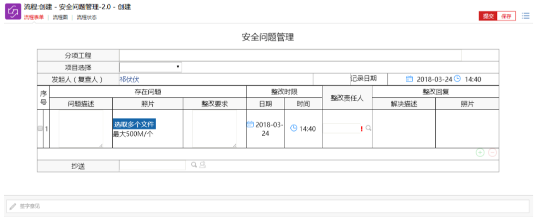Click the pencil icon beside 签字意见
This screenshot has height=217, width=534.
[13, 206]
